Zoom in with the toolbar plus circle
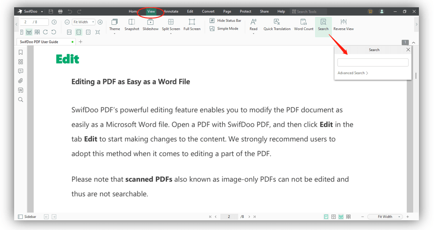The width and height of the screenshot is (434, 230). click(100, 22)
